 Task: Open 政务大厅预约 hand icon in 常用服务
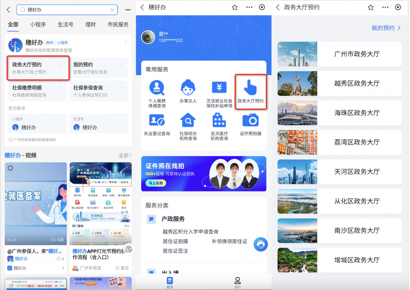tap(251, 91)
